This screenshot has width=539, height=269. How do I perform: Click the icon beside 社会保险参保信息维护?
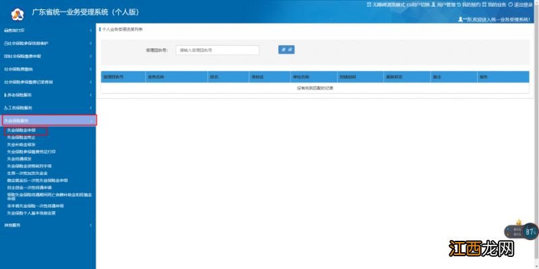tap(5, 44)
